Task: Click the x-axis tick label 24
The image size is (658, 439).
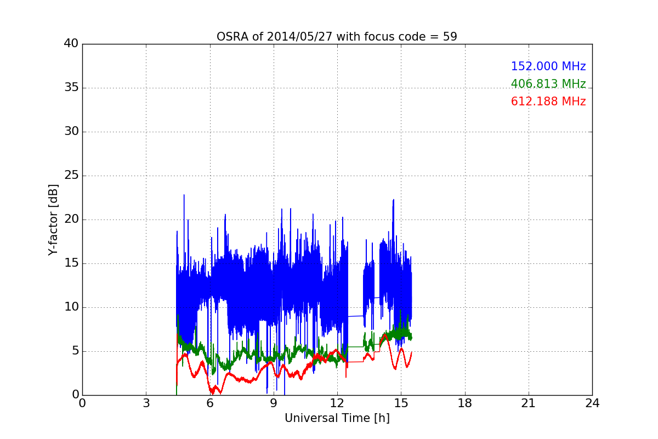Action: tap(592, 403)
